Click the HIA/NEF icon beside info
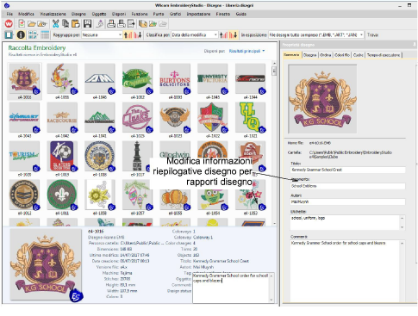 [33, 34]
